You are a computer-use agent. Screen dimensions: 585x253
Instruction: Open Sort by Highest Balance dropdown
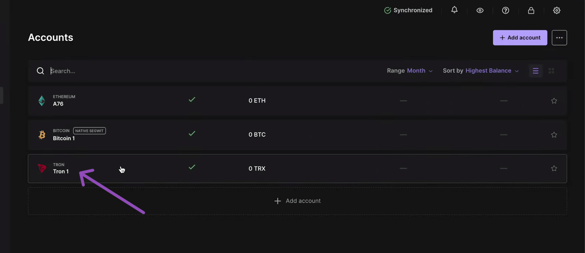coord(481,71)
